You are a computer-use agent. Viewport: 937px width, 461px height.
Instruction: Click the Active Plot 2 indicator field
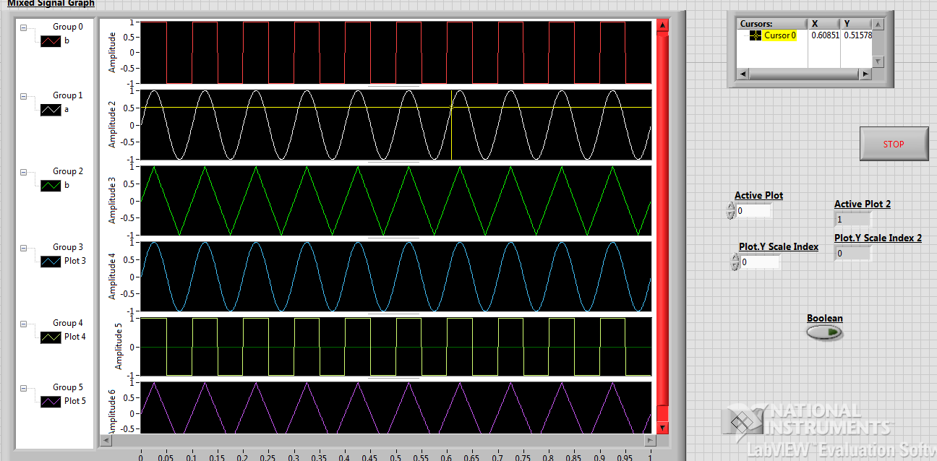(852, 219)
